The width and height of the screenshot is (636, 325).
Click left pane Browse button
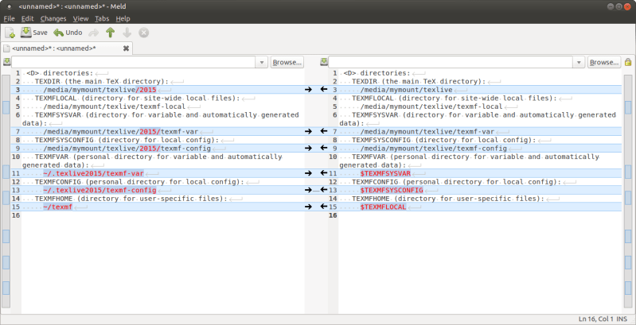287,62
